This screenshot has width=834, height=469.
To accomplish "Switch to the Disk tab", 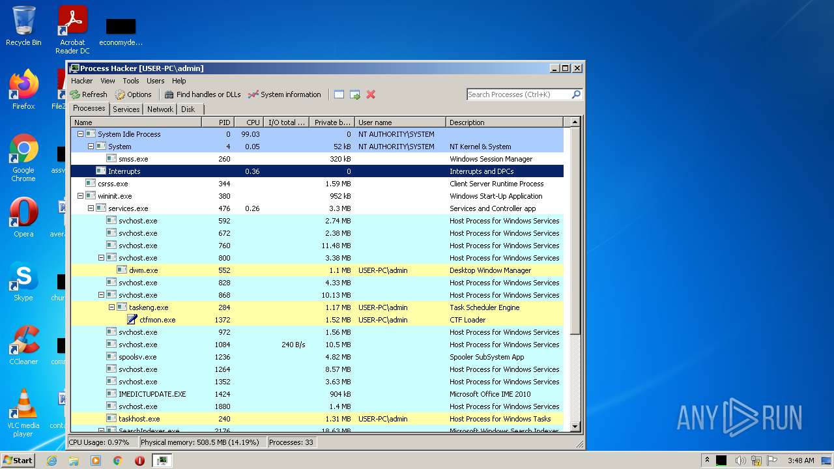I will click(x=188, y=109).
